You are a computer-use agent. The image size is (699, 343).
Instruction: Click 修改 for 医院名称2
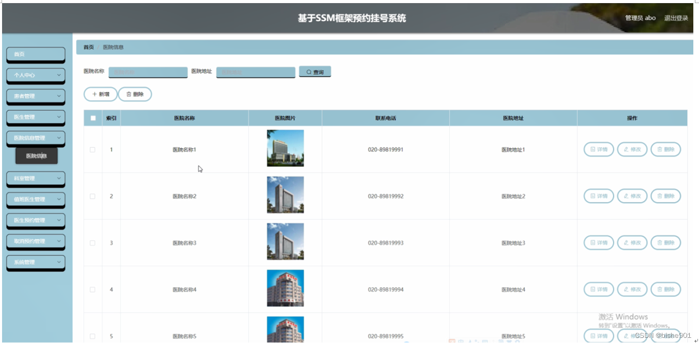632,196
